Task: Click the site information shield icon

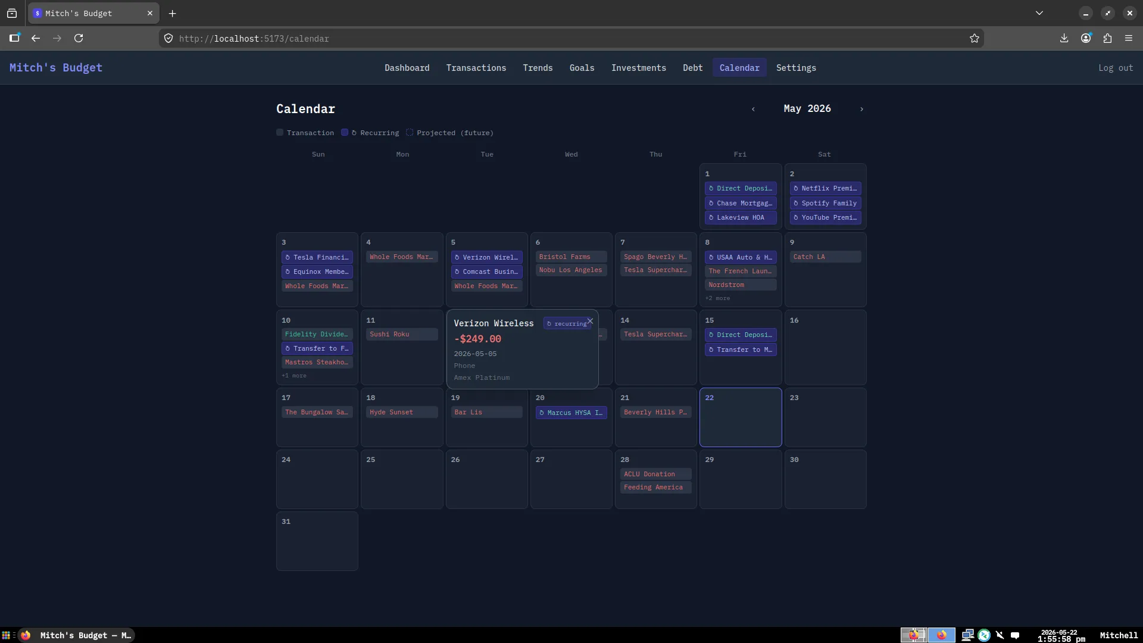Action: (x=168, y=38)
